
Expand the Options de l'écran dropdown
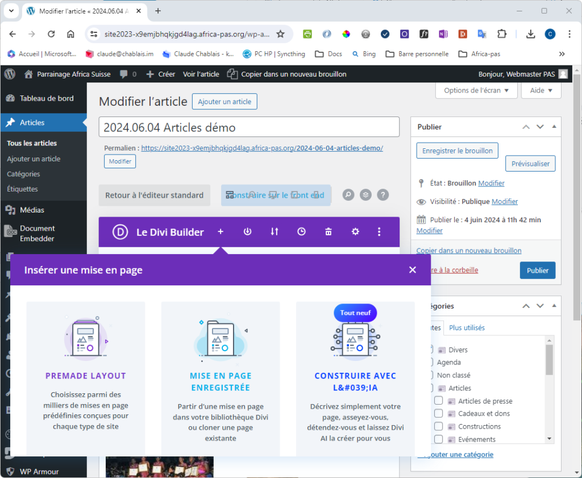(476, 90)
